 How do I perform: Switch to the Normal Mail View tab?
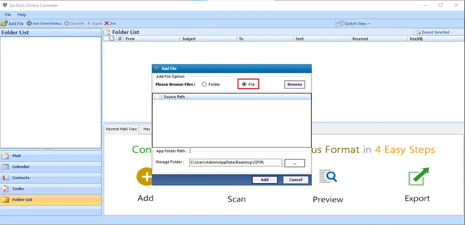pos(121,129)
